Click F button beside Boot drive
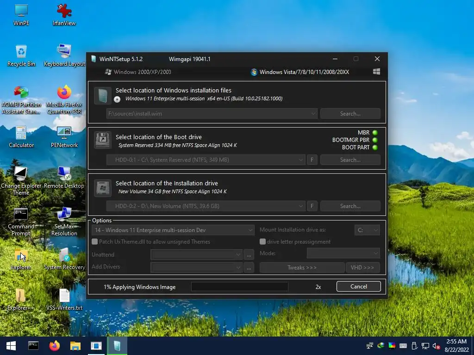This screenshot has width=474, height=355. click(x=312, y=160)
